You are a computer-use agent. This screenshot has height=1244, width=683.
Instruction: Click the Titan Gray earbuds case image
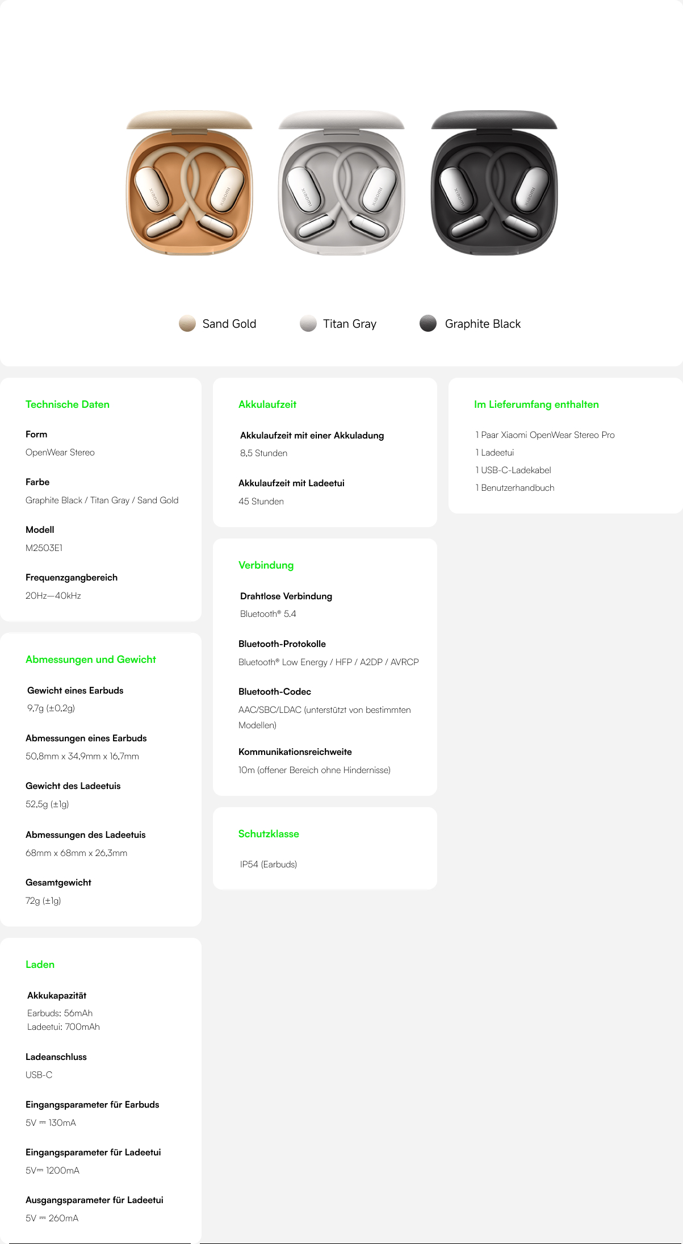pos(342,183)
